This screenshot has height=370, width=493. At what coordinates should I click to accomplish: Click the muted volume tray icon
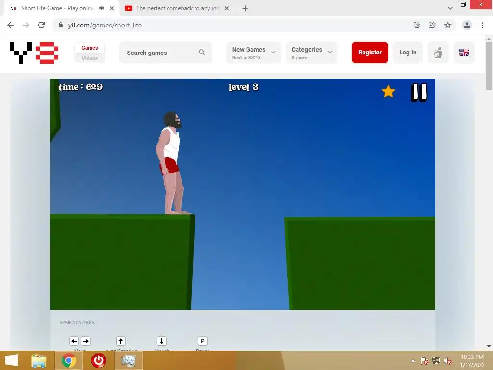click(x=448, y=361)
